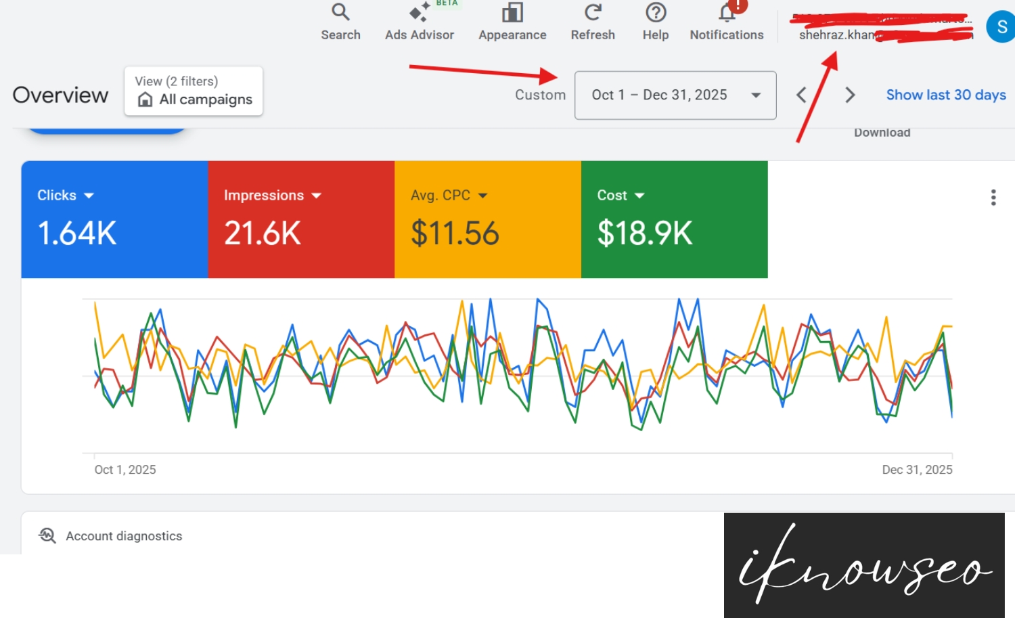Open the Search icon in the top toolbar
Image resolution: width=1015 pixels, height=618 pixels.
click(x=340, y=20)
